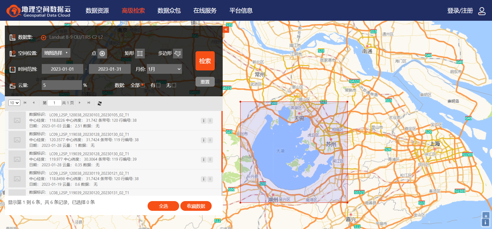Screen dimensions: 492x229
Task: Download LC09_L2SP_120038_20230103 scene
Action: pyautogui.click(x=210, y=121)
